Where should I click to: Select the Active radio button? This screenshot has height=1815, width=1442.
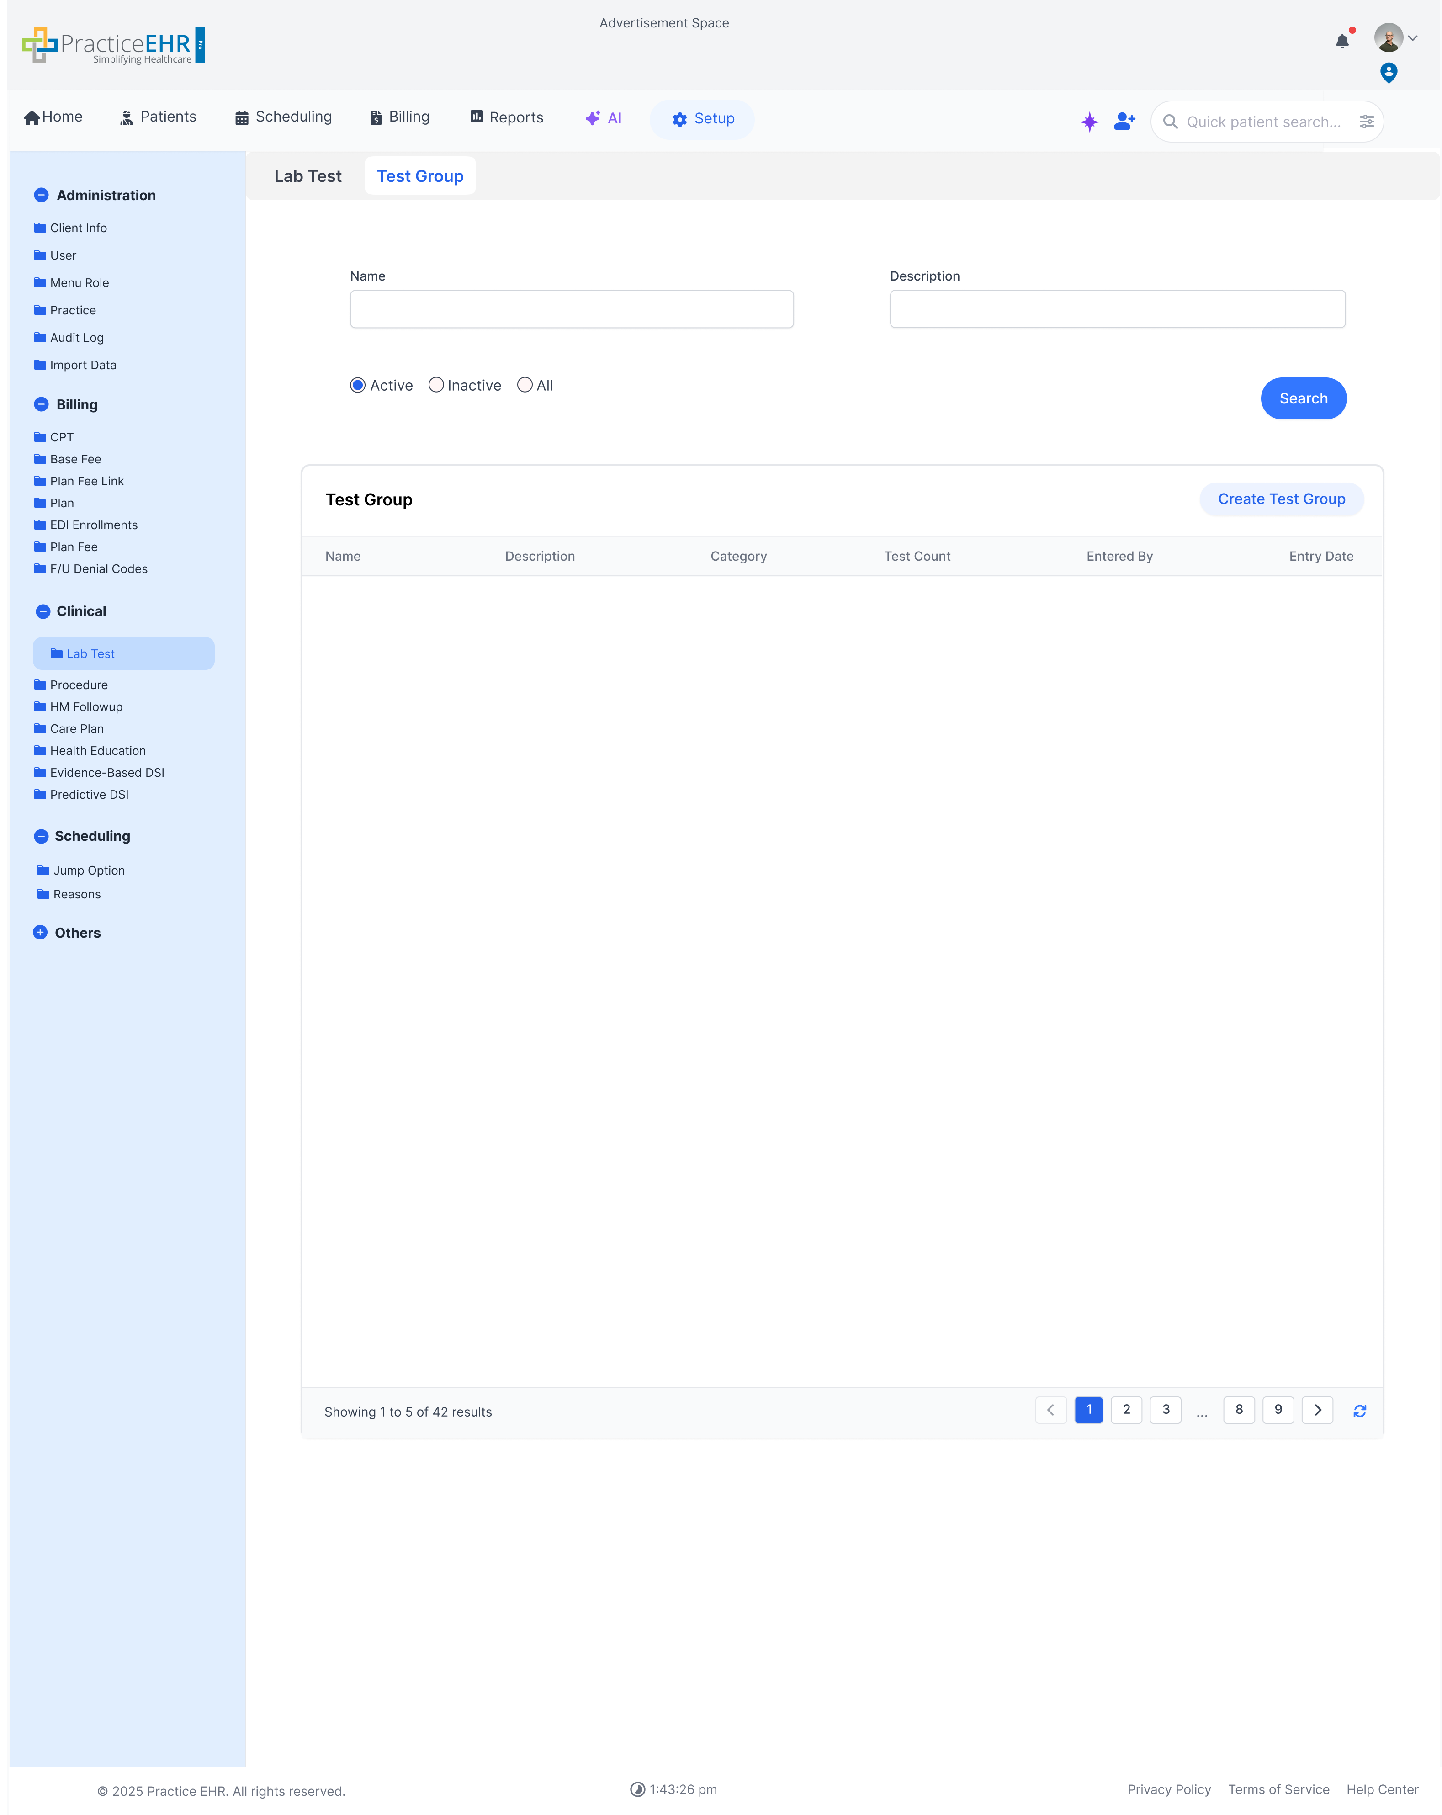click(x=358, y=385)
